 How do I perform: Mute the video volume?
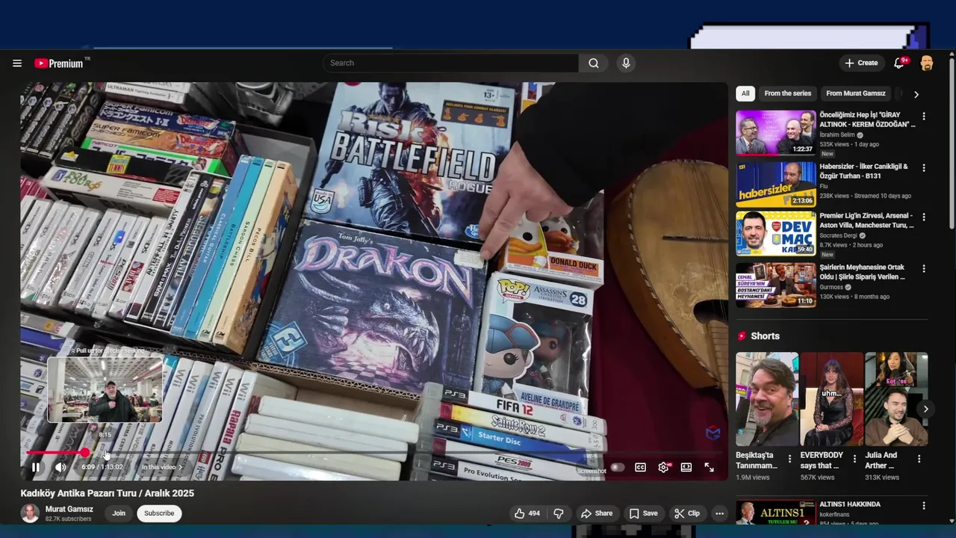60,468
